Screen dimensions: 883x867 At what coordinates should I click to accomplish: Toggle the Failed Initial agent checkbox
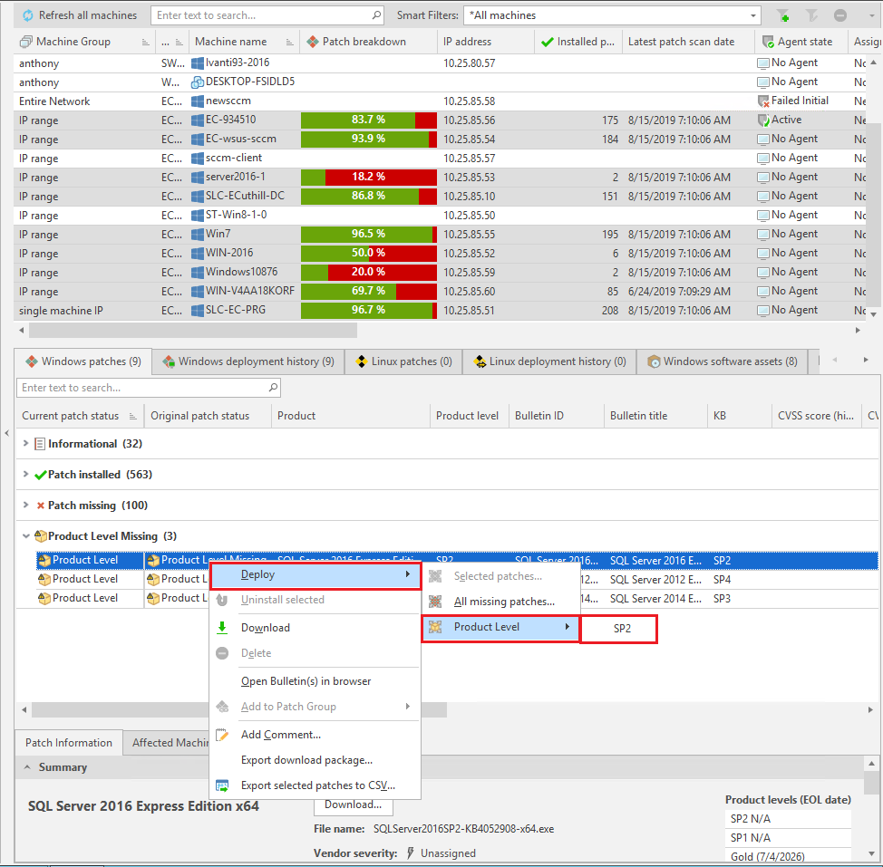click(x=762, y=101)
